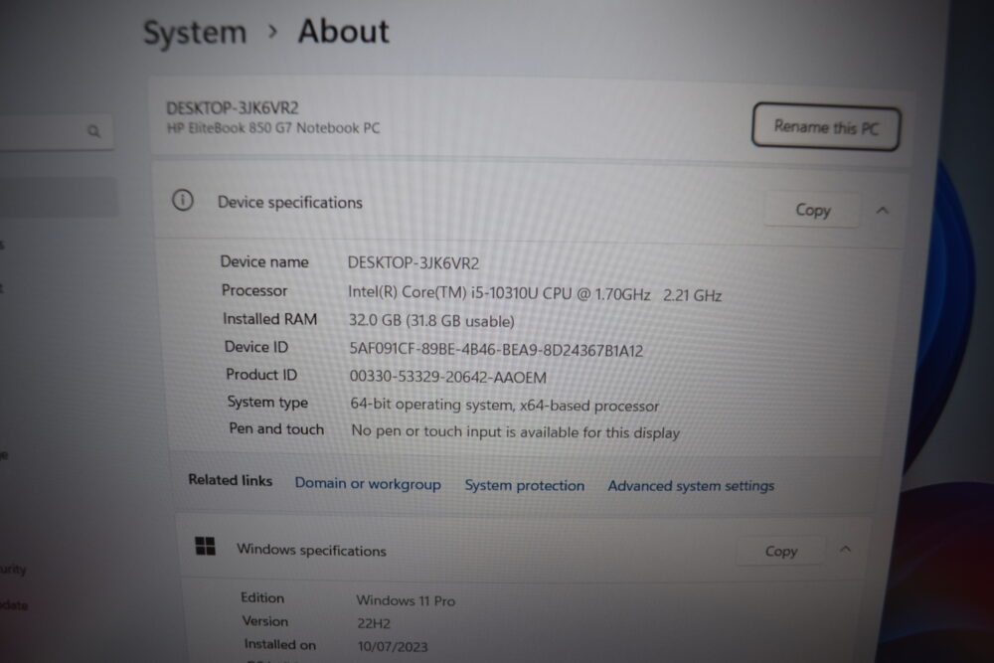Select the Product ID value 00330-53329-20642-AAOEM

447,377
